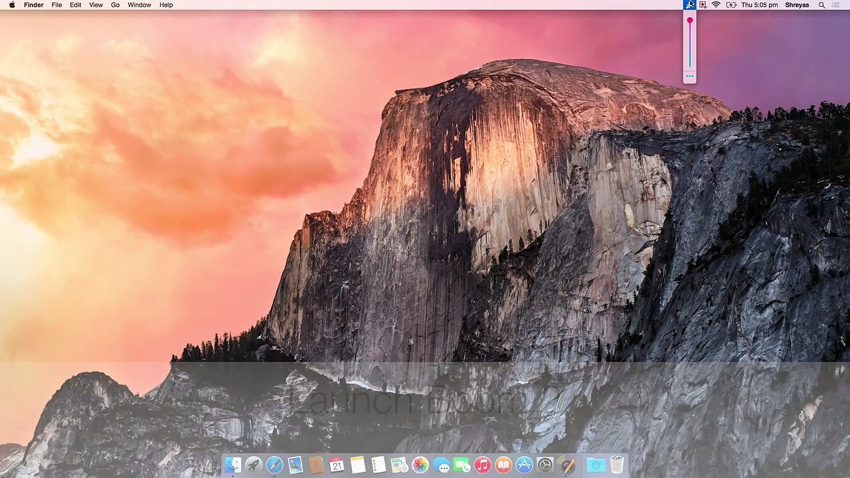The height and width of the screenshot is (478, 850).
Task: Open the Shreyas user menu
Action: [797, 5]
